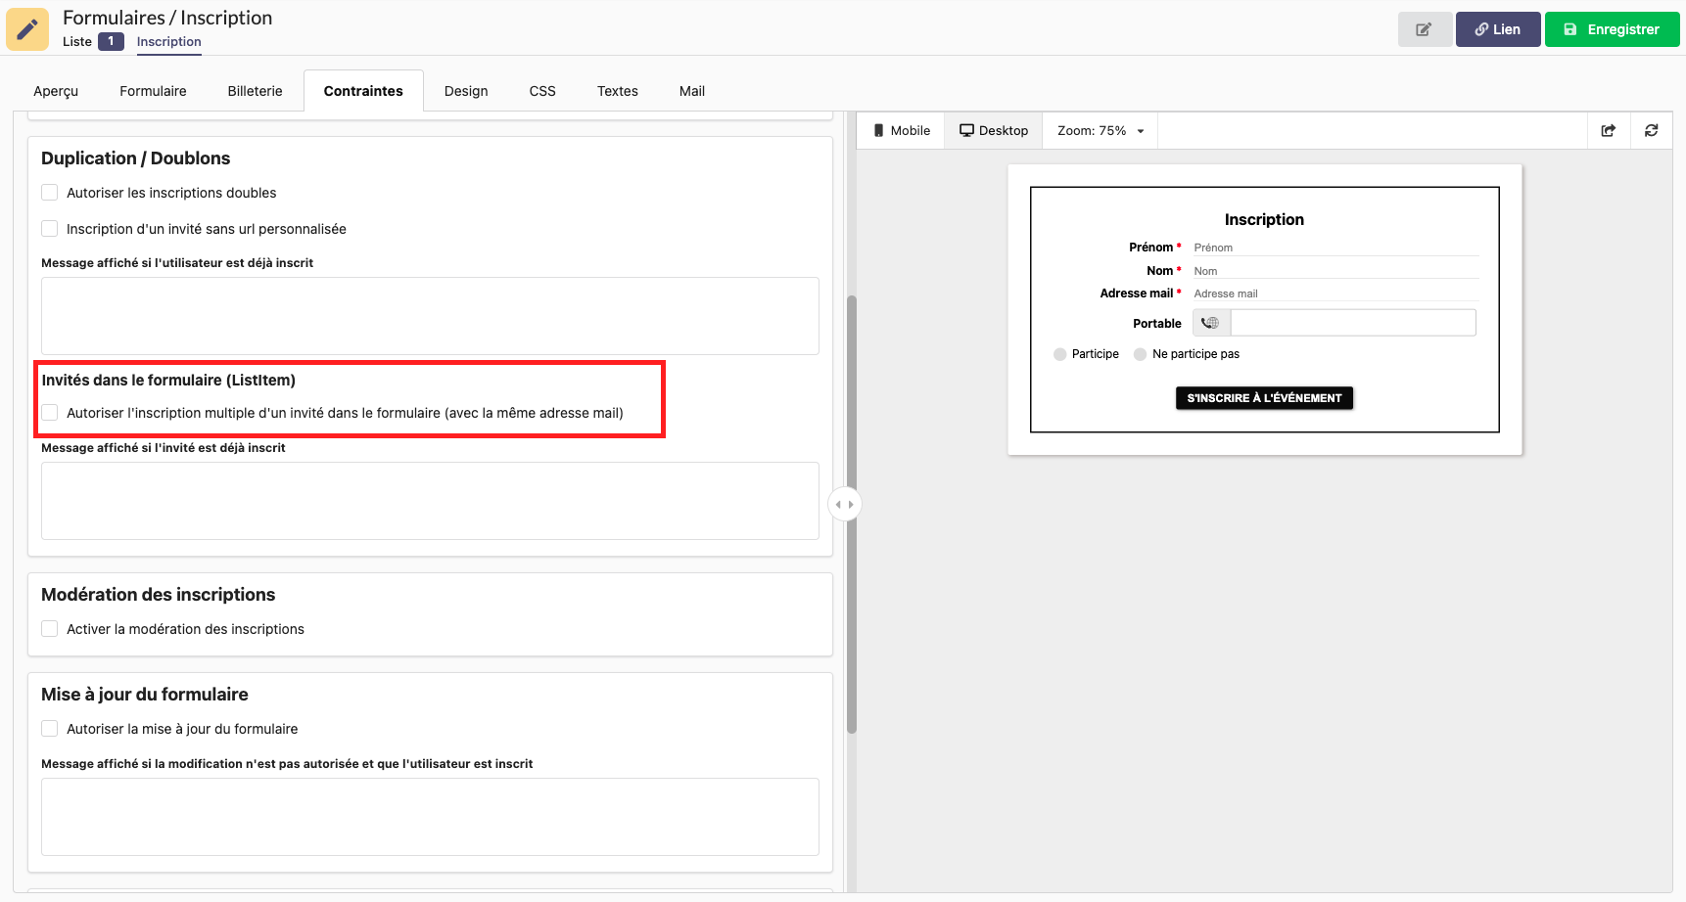Select the Ne participe pas radio button
The image size is (1686, 902).
[1140, 354]
